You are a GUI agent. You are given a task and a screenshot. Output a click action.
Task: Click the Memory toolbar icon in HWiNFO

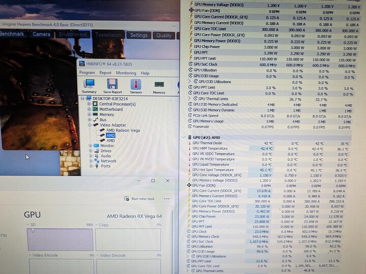point(159,85)
